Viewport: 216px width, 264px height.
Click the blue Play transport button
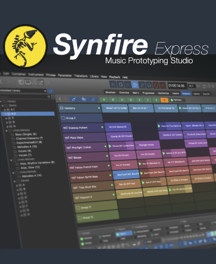(x=135, y=85)
